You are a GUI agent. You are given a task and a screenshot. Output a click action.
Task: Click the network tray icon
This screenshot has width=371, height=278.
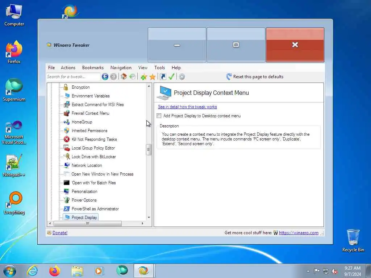[x=326, y=271]
